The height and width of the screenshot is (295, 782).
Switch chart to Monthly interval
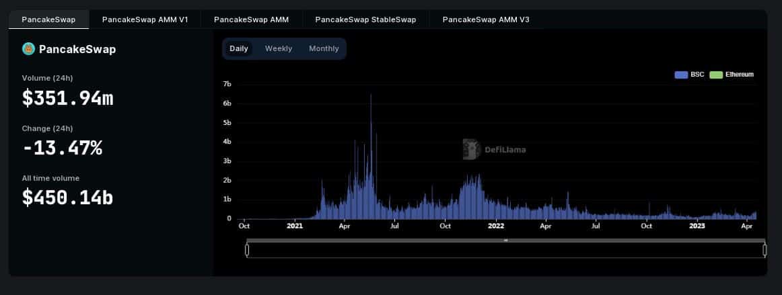pos(324,49)
